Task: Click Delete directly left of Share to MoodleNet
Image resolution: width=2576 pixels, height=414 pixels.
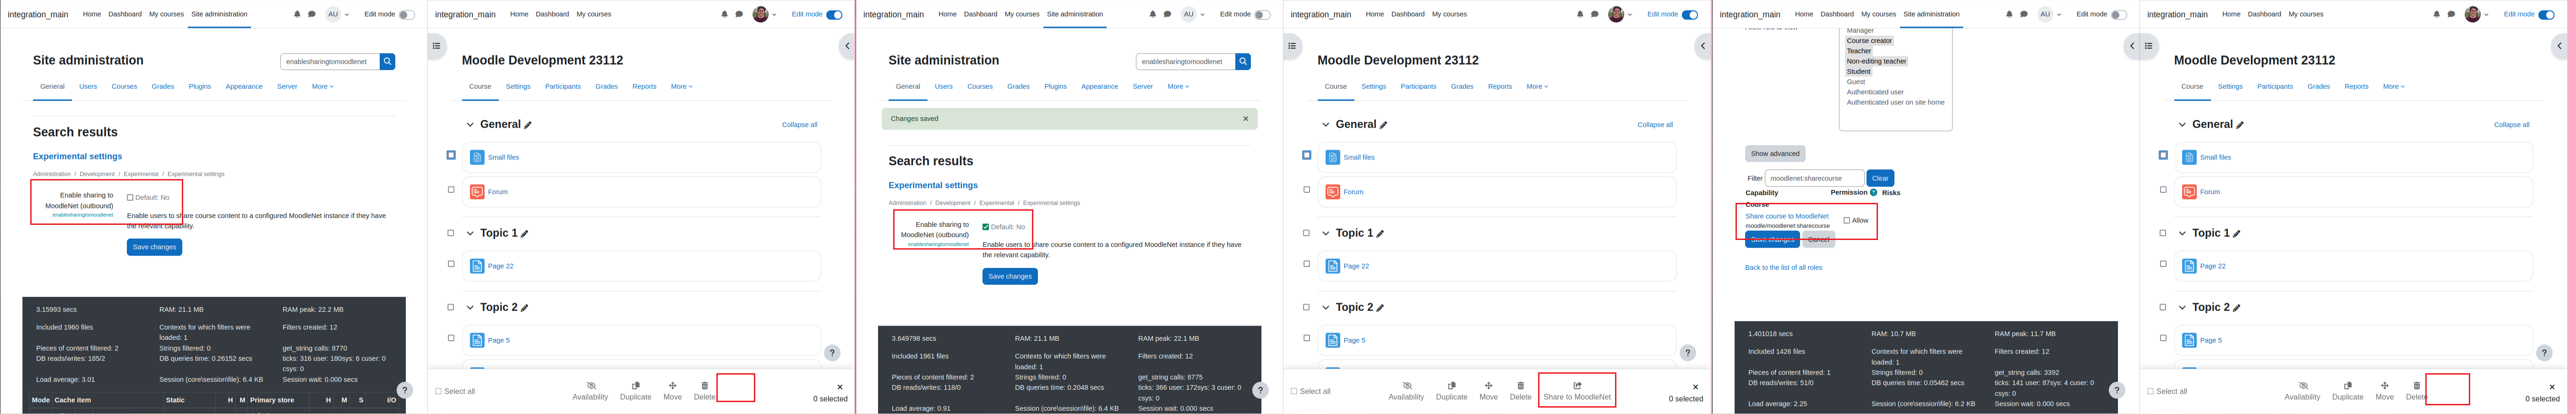Action: coord(1520,390)
